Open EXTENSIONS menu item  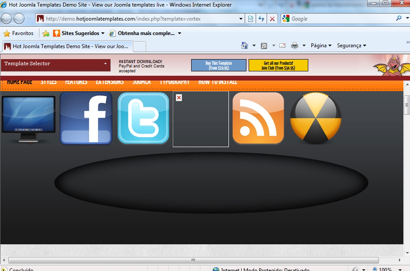[x=110, y=82]
